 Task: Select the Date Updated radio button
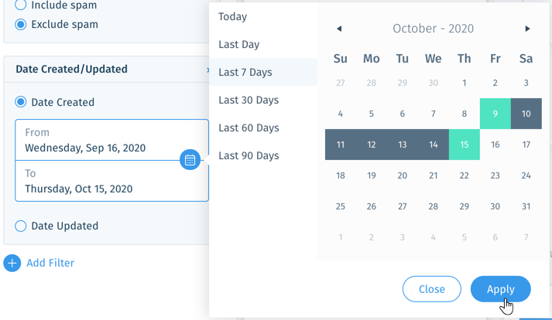tap(21, 226)
